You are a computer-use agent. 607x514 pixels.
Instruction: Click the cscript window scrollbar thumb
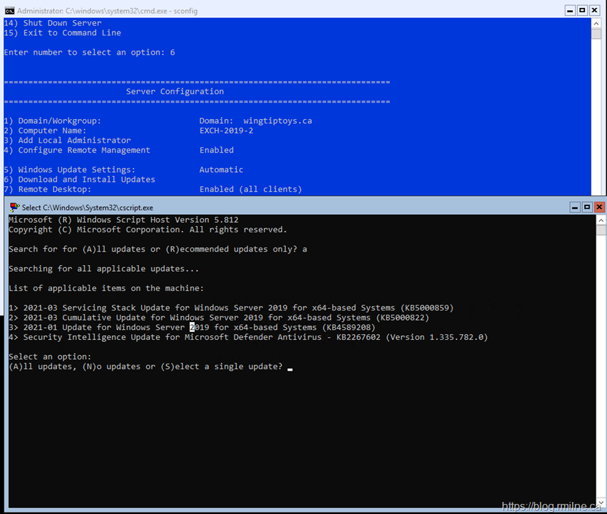tap(601, 231)
